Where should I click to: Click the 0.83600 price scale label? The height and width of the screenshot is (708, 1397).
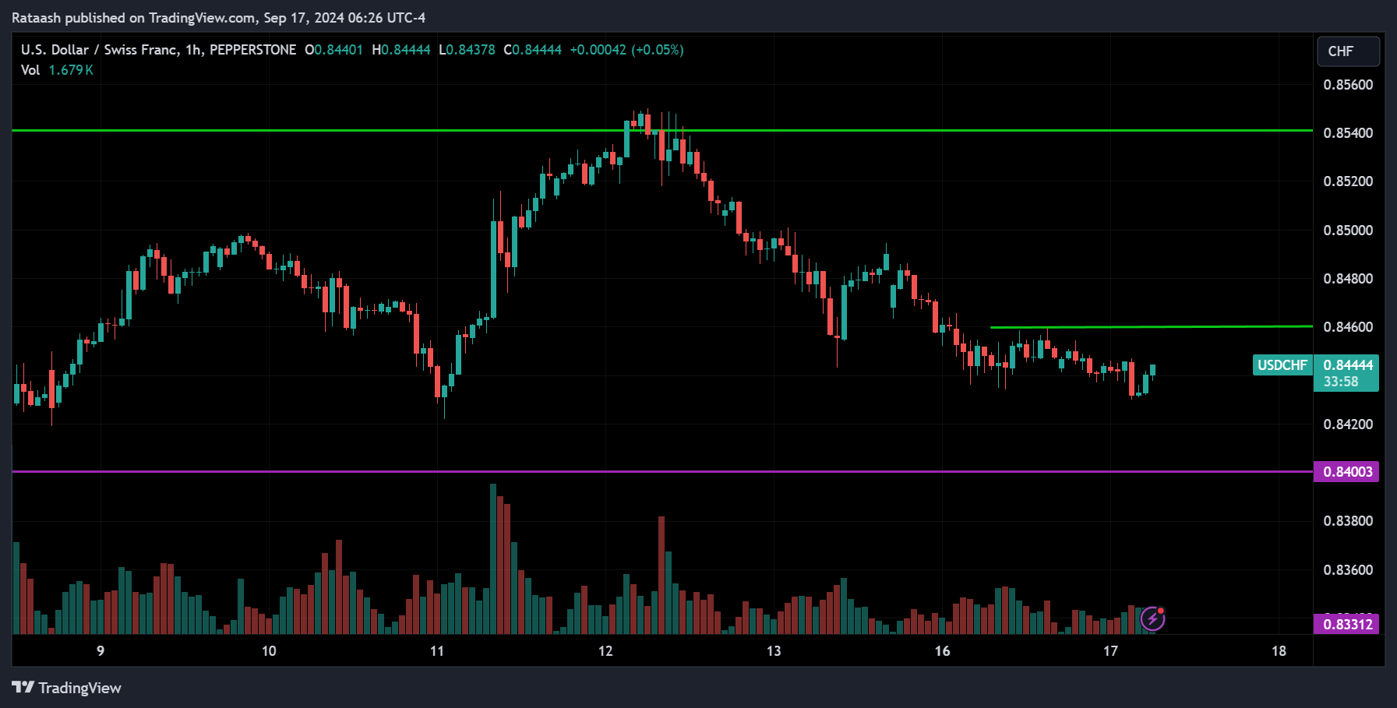point(1348,570)
